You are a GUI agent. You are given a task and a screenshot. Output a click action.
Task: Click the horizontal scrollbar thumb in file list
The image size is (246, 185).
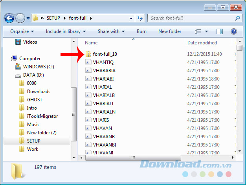134,158
